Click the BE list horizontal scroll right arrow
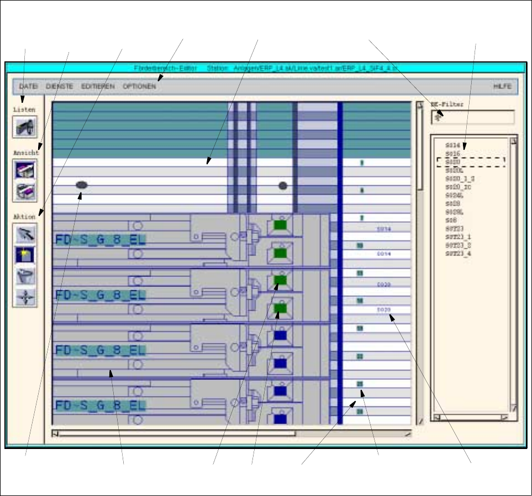This screenshot has width=532, height=496. click(x=504, y=417)
